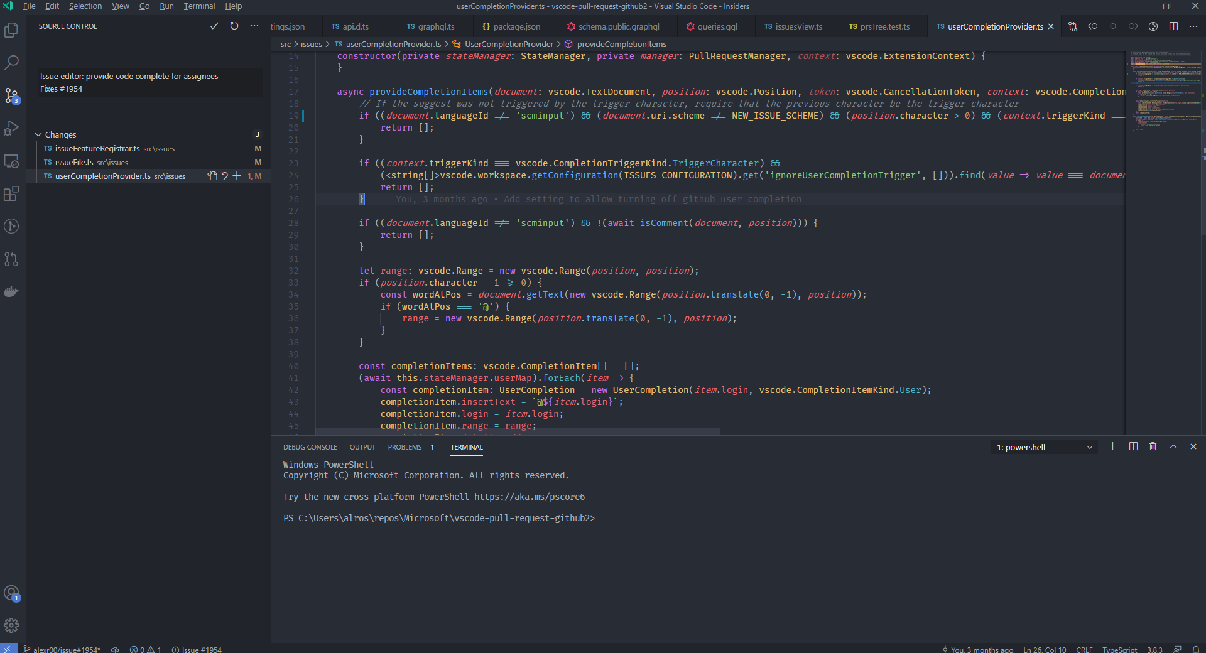
Task: Switch to the PROBLEMS panel
Action: 405,446
